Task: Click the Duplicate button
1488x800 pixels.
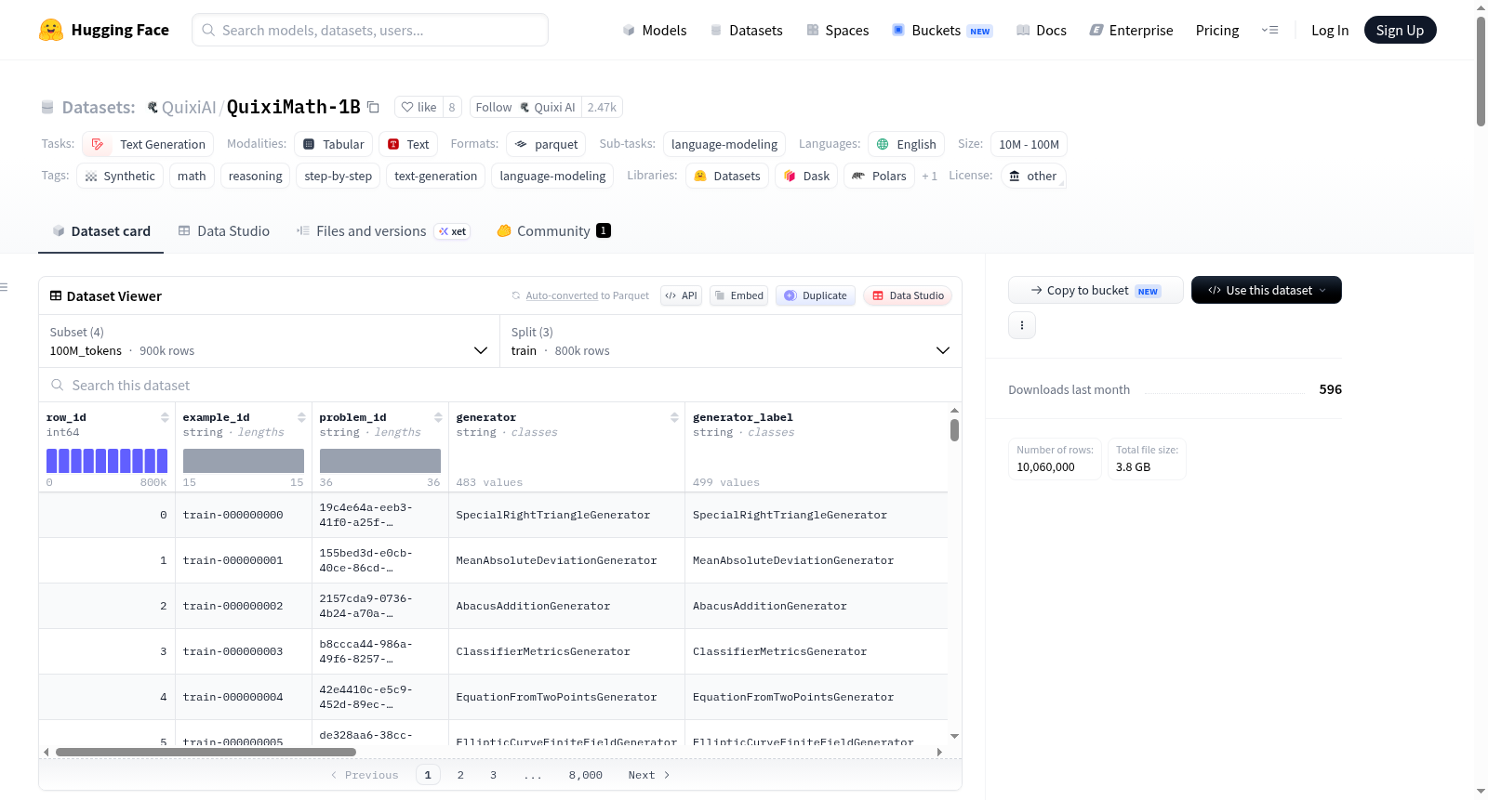Action: [816, 295]
